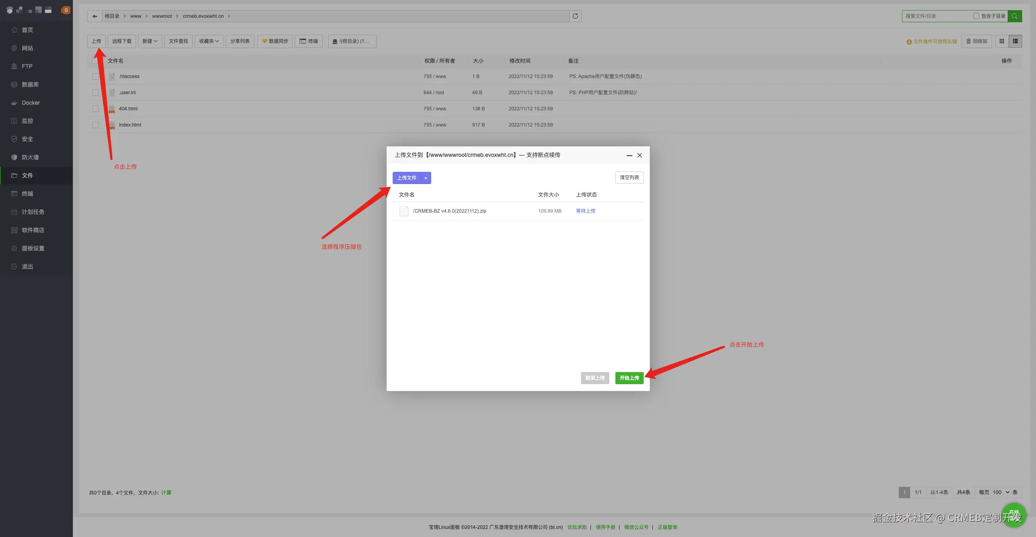Open the 收藏夹 dropdown menu
Screen dimensions: 1036x537
point(209,41)
